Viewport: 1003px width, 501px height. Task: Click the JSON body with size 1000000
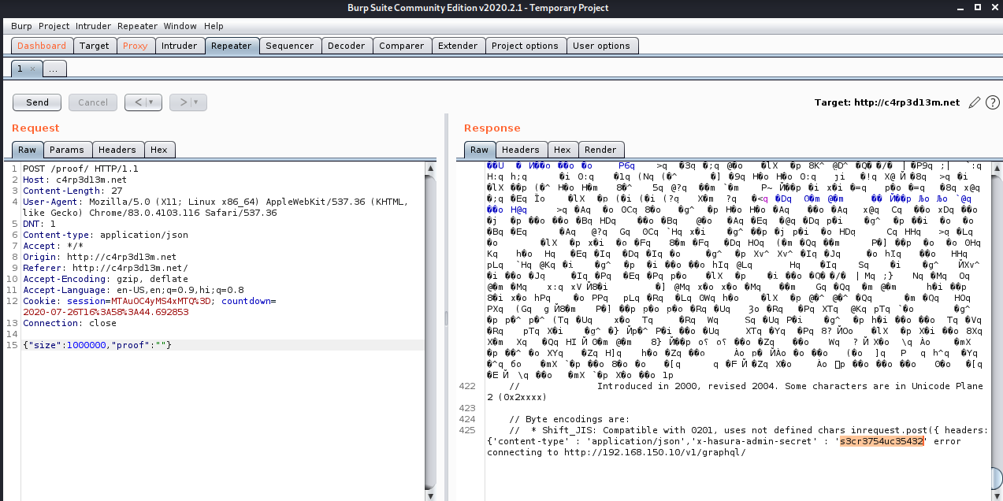[x=97, y=345]
